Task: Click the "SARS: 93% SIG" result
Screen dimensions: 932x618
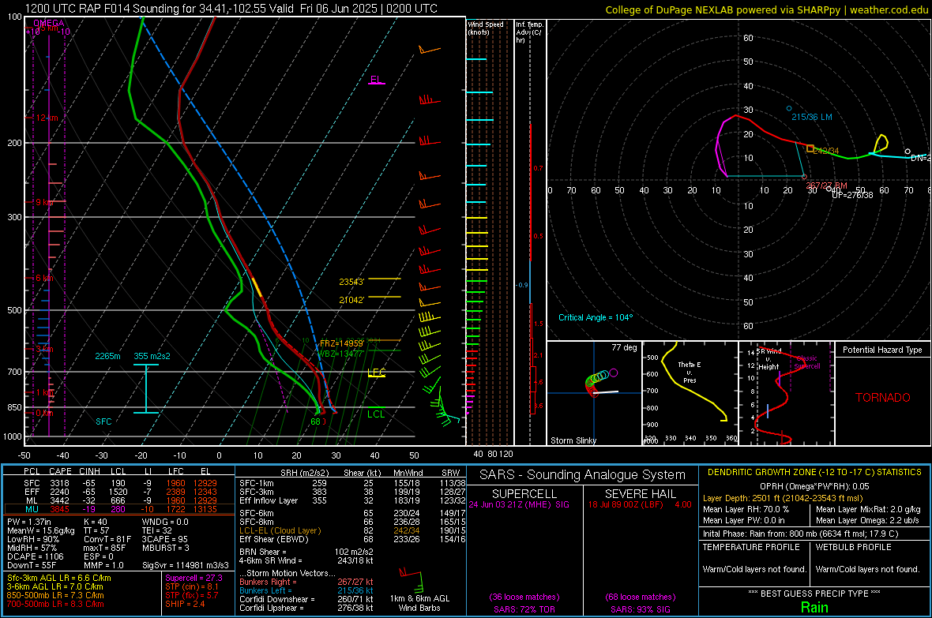Action: 640,609
